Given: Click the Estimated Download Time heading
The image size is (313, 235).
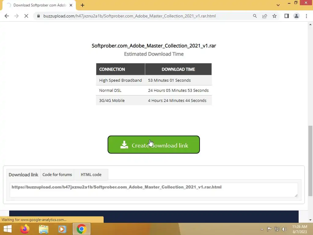Looking at the screenshot, I should pyautogui.click(x=154, y=54).
